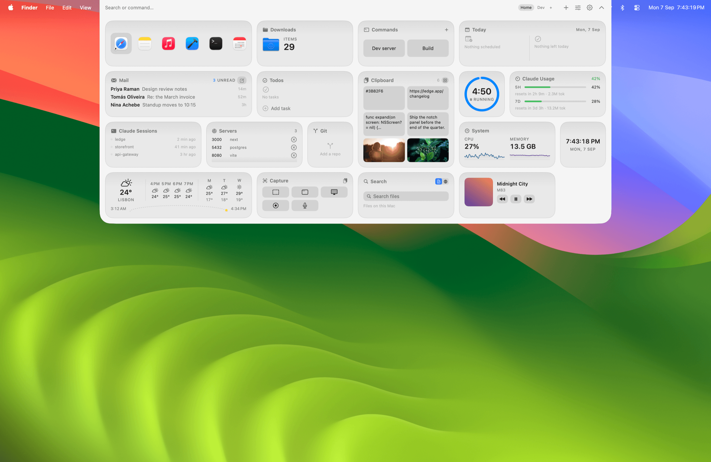Pause Midnight City playback

(516, 199)
